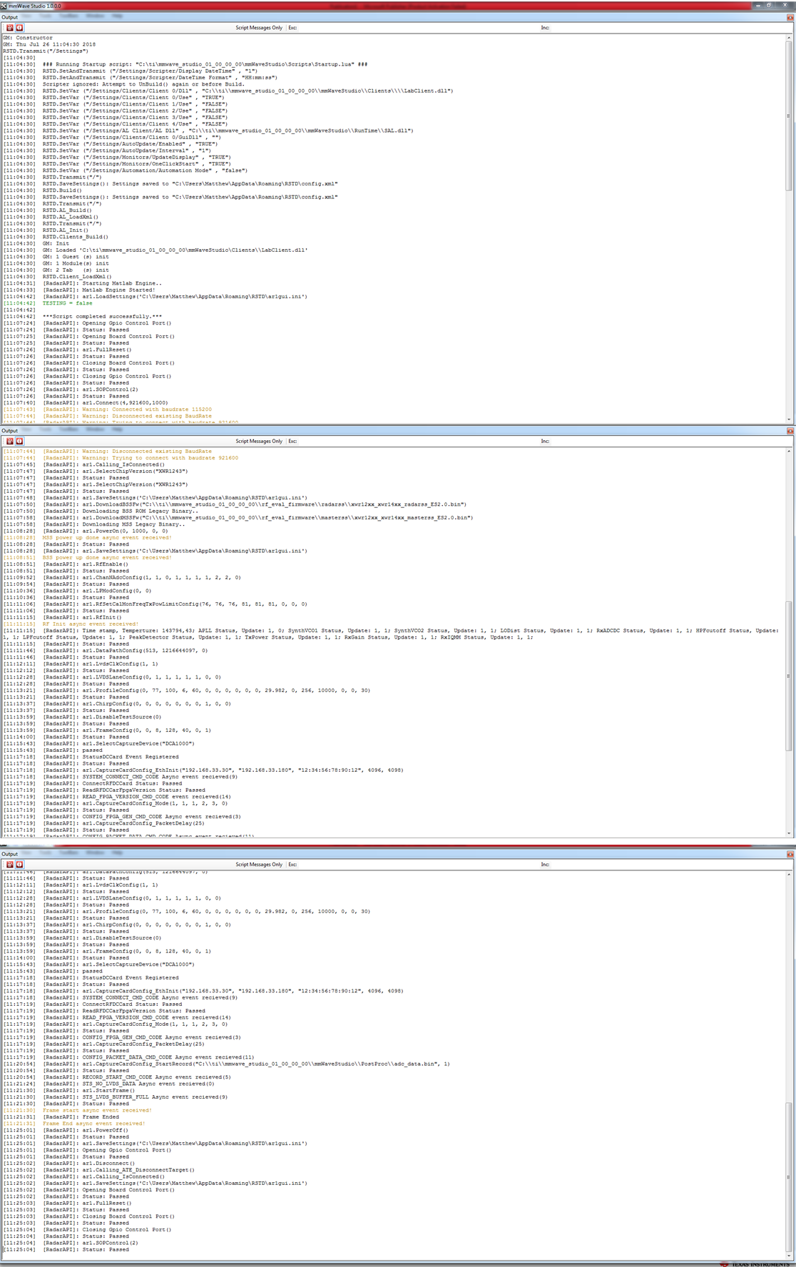Click the scroll-down arrow of the top Output panel
Screen dimensions: 796x1267
789,420
